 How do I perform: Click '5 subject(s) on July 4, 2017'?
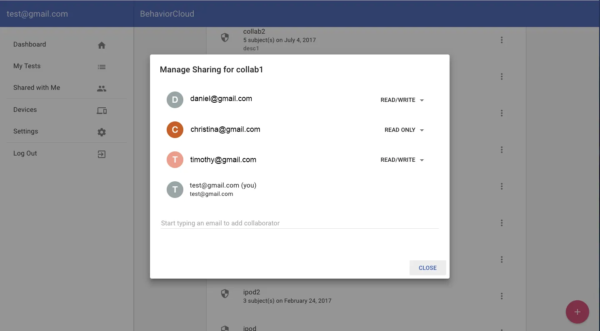click(x=280, y=40)
